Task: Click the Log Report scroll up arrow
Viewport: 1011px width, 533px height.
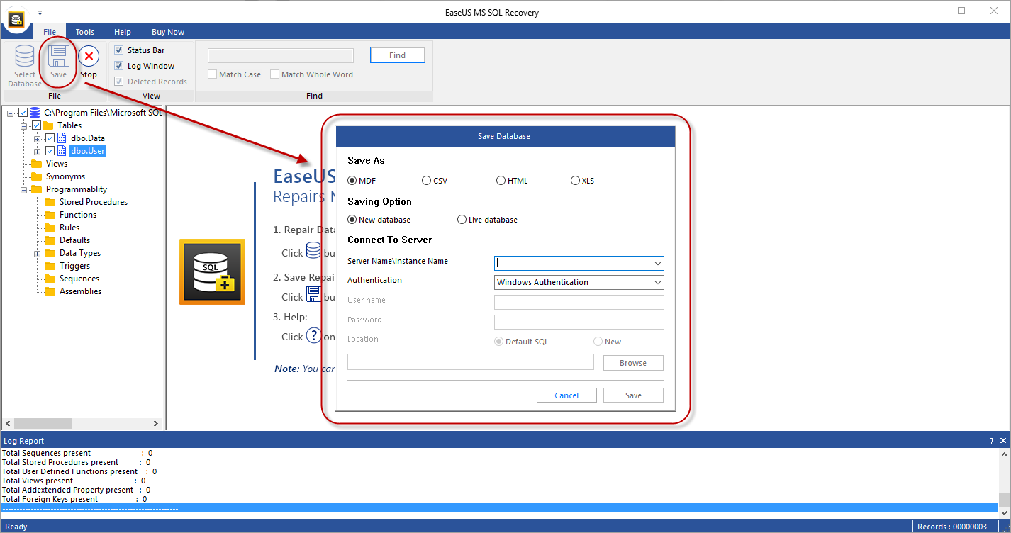Action: [x=1004, y=453]
